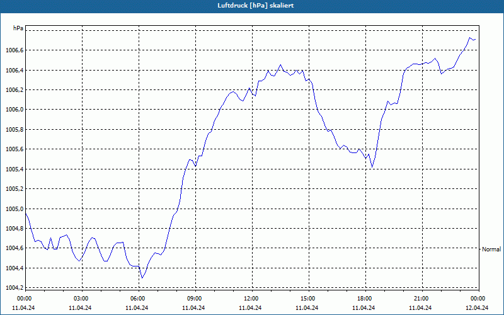
Task: Click the 'hPa' unit label
Action: coord(18,28)
